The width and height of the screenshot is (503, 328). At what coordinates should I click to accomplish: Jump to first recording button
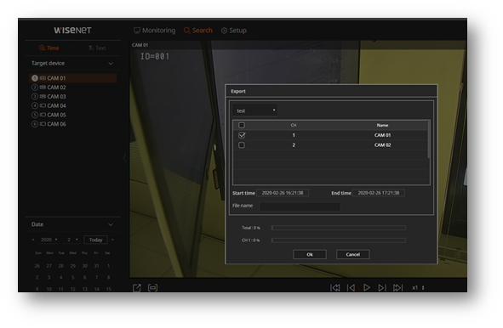click(x=335, y=288)
